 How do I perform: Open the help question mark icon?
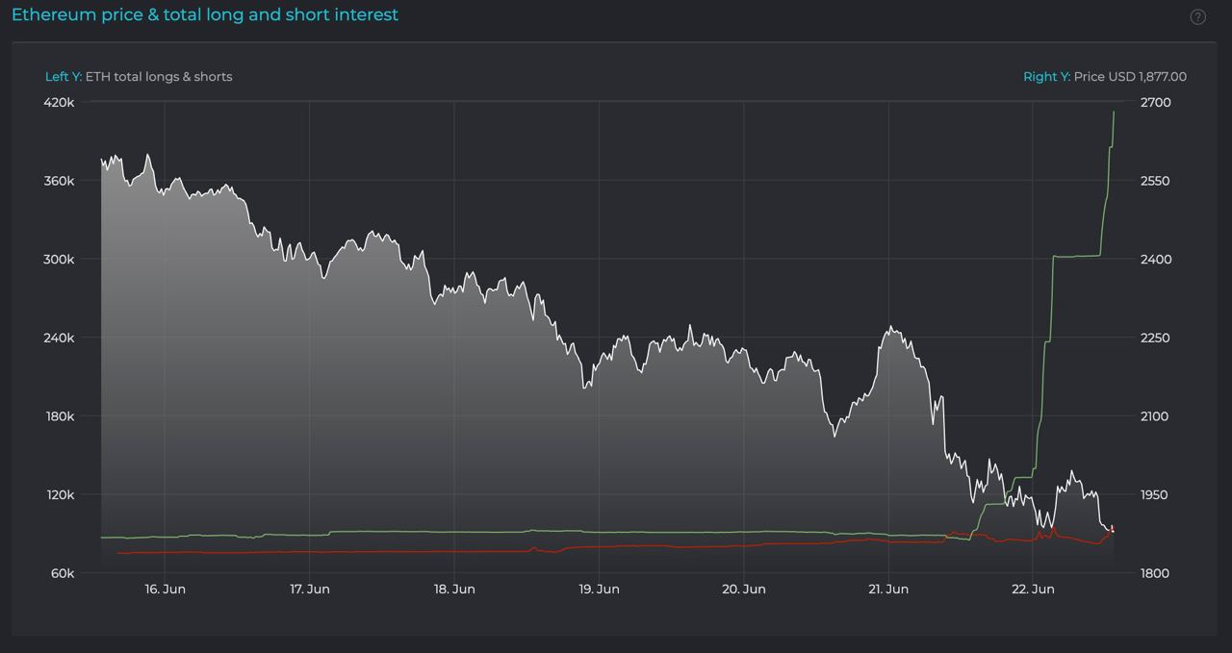(x=1198, y=17)
